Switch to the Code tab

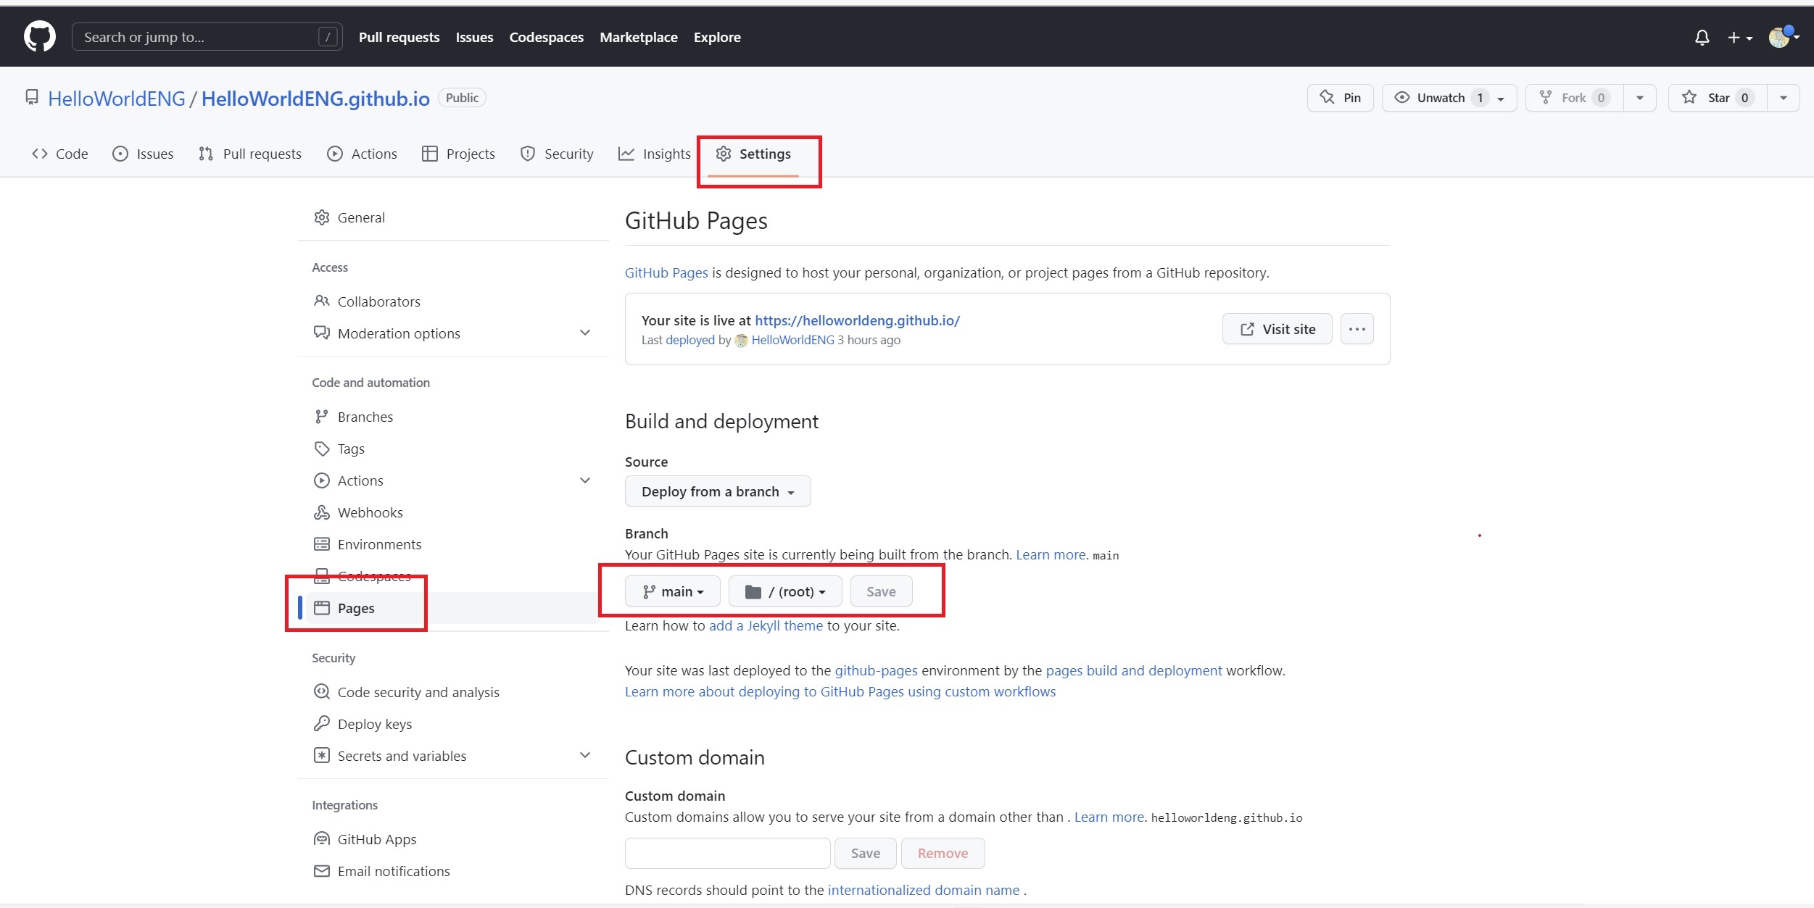pos(60,154)
